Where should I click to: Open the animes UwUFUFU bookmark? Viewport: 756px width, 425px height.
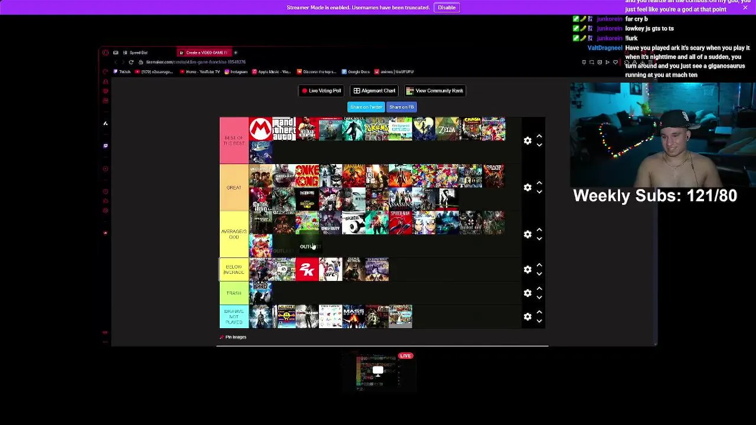tap(395, 71)
